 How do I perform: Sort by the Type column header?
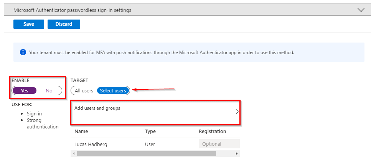(150, 131)
